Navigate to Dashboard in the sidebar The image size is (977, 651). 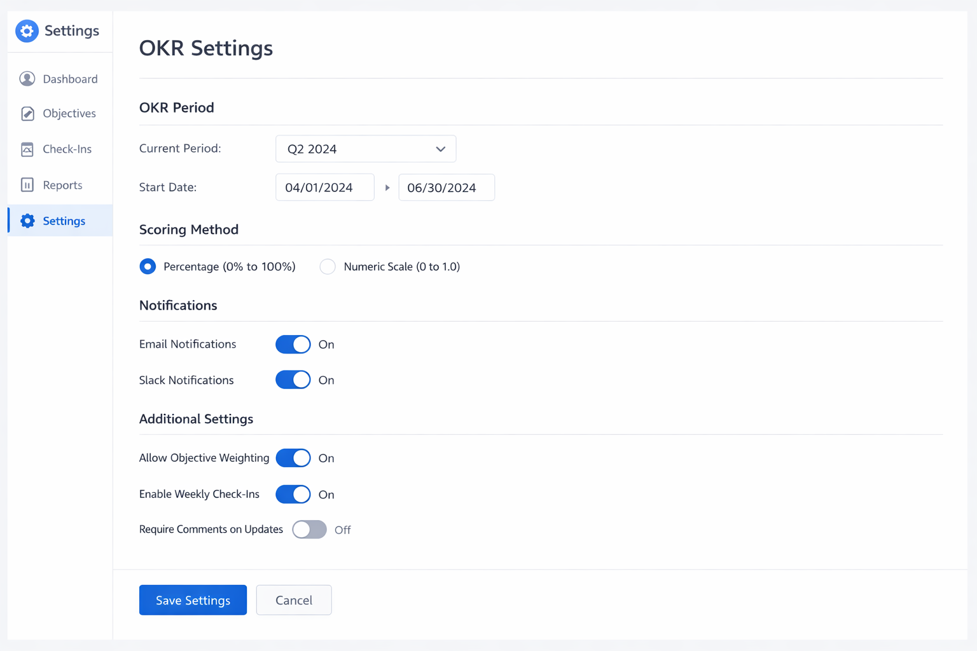click(x=70, y=78)
